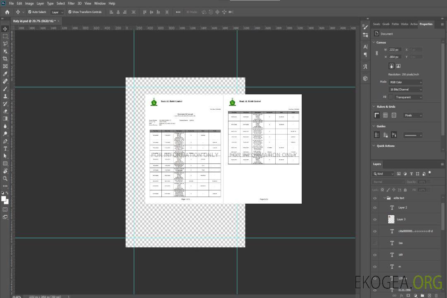Select the Rectangular Marquee tool

5,36
